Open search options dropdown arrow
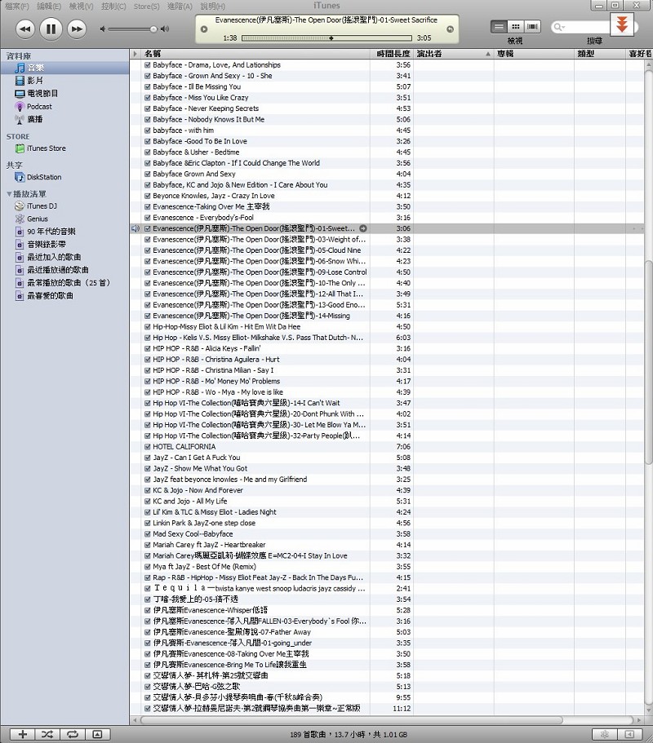 (563, 28)
